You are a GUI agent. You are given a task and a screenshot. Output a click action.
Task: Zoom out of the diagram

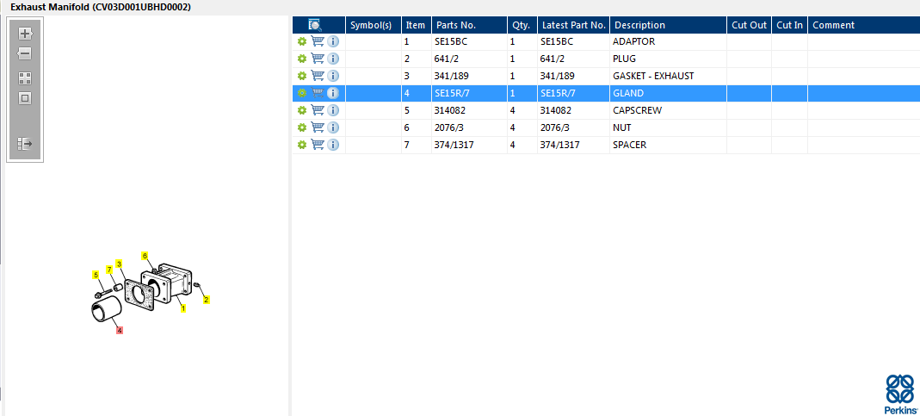25,54
